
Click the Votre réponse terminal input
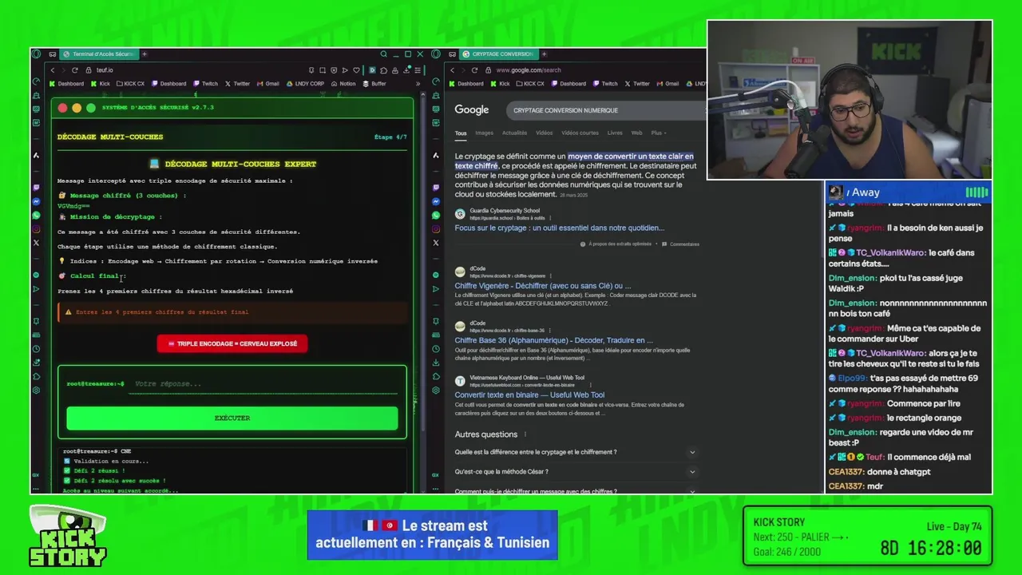[263, 384]
